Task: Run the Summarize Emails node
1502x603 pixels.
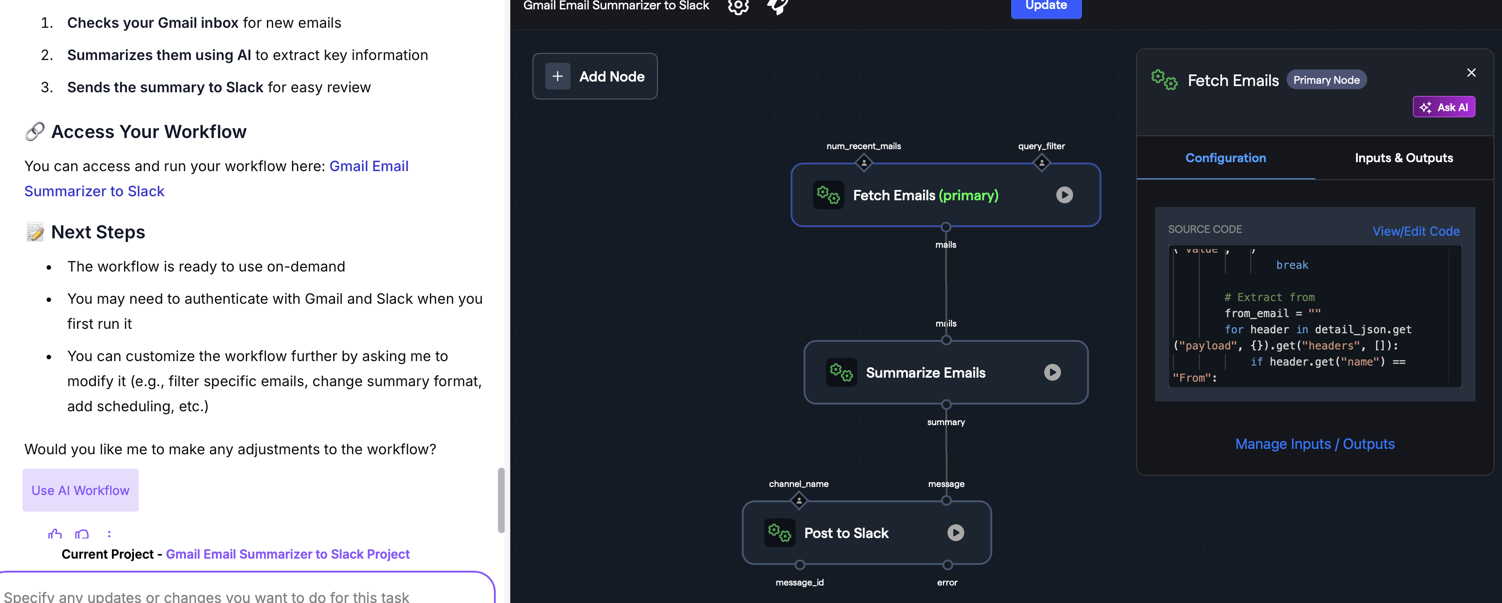Action: (x=1052, y=372)
